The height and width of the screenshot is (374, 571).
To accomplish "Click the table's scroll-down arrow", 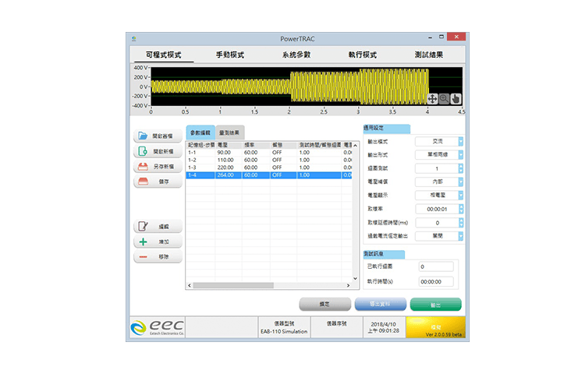I will 356,279.
